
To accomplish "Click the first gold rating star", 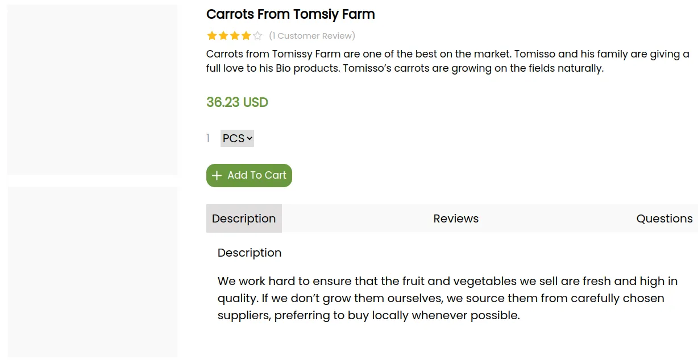I will coord(212,36).
